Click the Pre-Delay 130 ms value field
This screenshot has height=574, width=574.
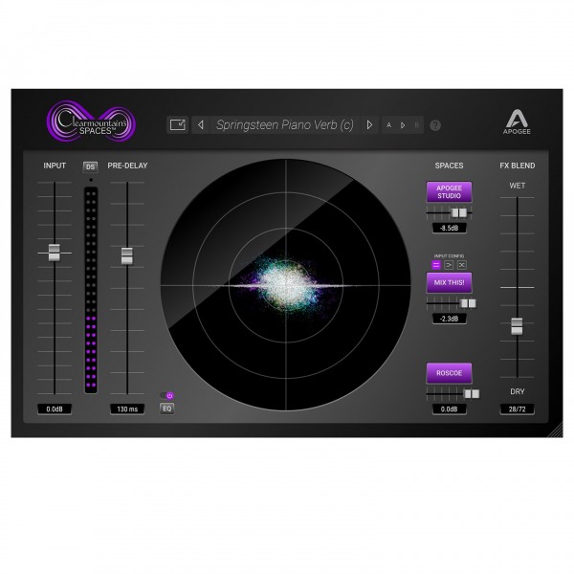tap(127, 408)
